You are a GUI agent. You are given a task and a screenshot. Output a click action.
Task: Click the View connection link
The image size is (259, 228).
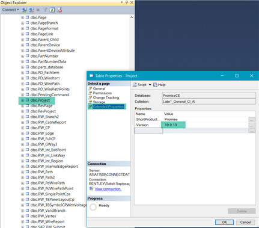click(108, 189)
